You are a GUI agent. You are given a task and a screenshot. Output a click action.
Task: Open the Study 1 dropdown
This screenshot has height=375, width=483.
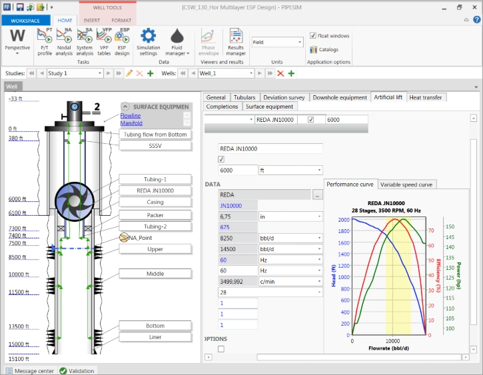(x=75, y=73)
